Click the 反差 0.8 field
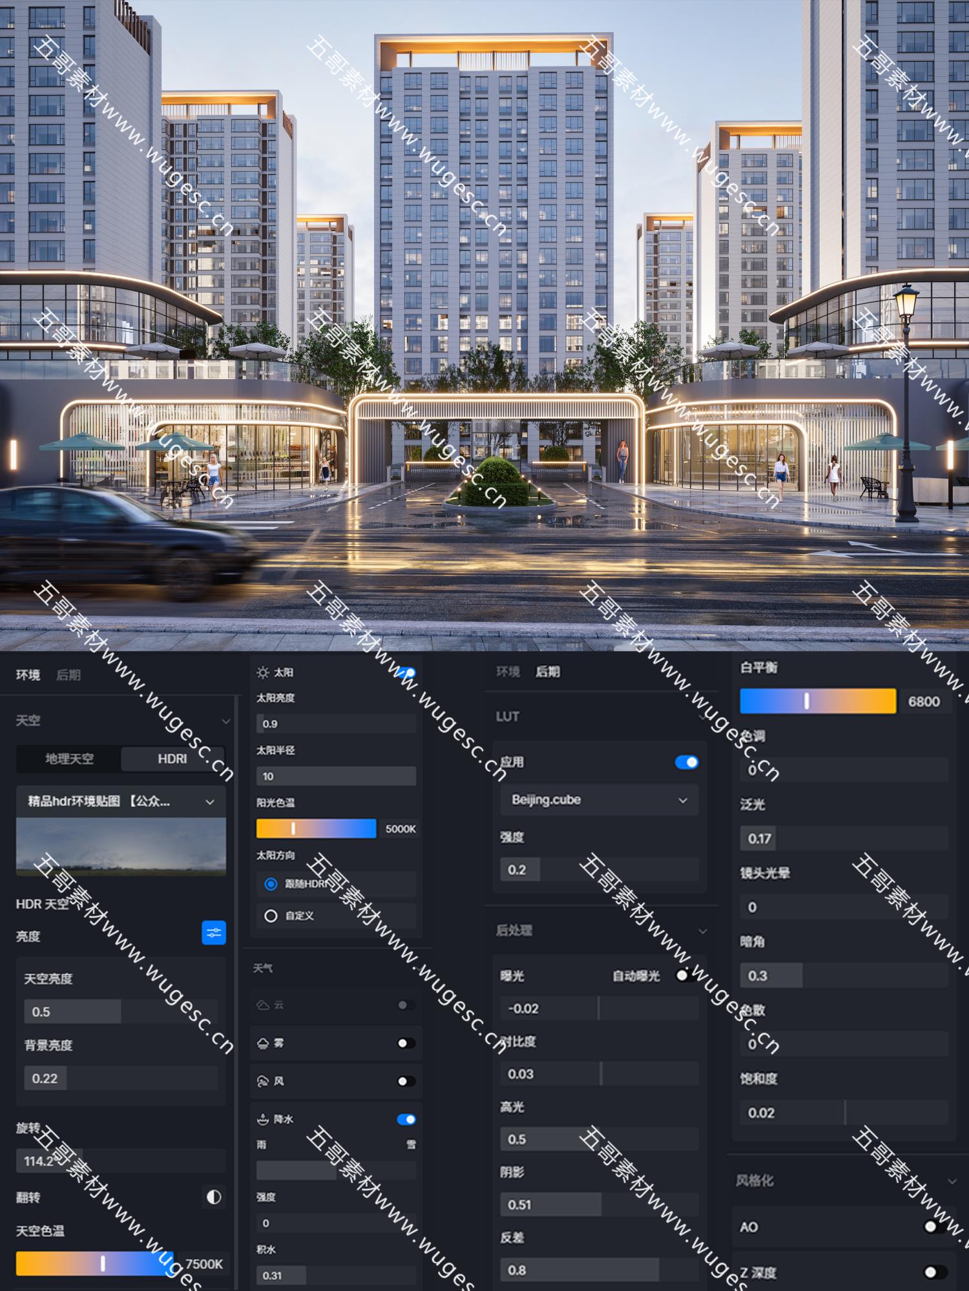 pos(599,1270)
